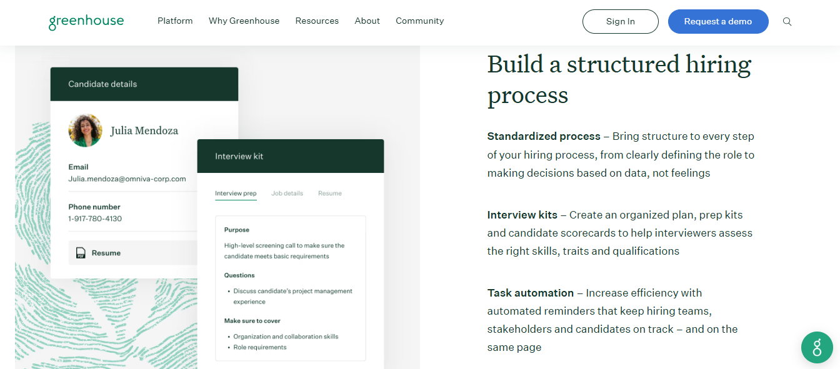Open the Resources menu

click(317, 21)
